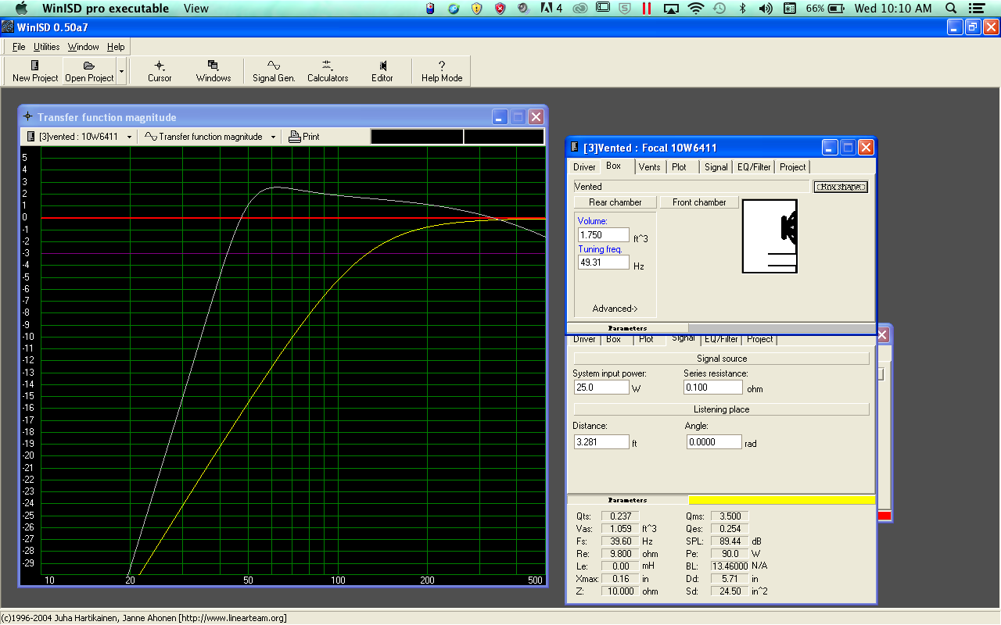This screenshot has height=625, width=1001.
Task: Click the Time Machine icon in menu bar
Action: pos(719,9)
